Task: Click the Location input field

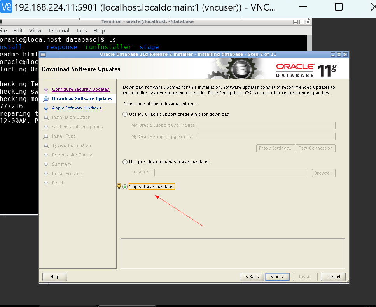Action: [x=231, y=173]
